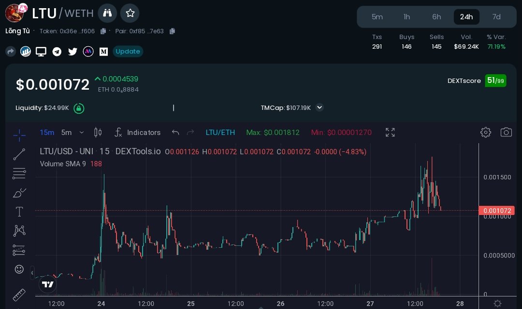Select the text annotation tool
The height and width of the screenshot is (309, 522).
click(x=19, y=212)
